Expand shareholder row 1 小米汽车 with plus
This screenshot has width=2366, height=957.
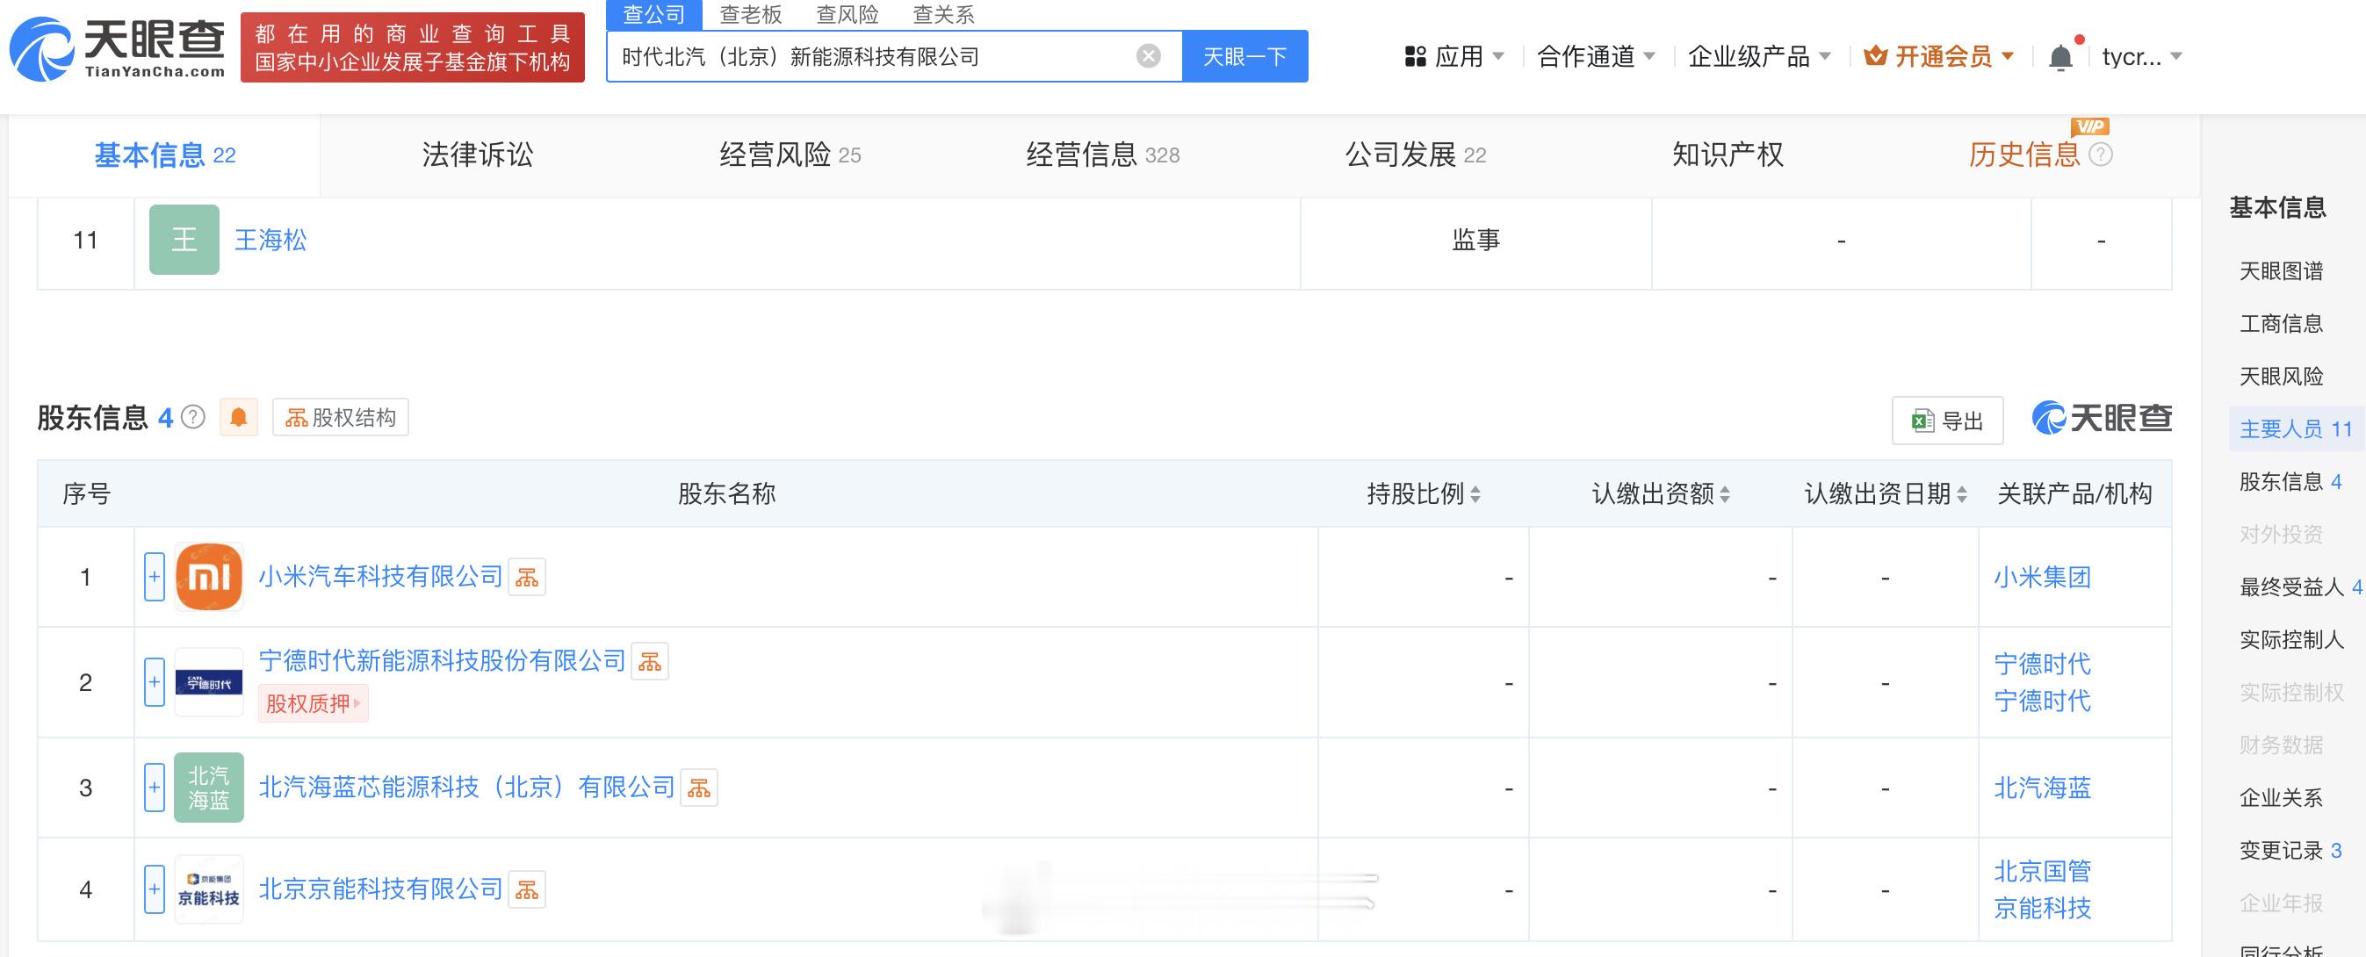(x=155, y=577)
